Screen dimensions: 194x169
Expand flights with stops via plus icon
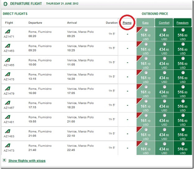(x=4, y=160)
